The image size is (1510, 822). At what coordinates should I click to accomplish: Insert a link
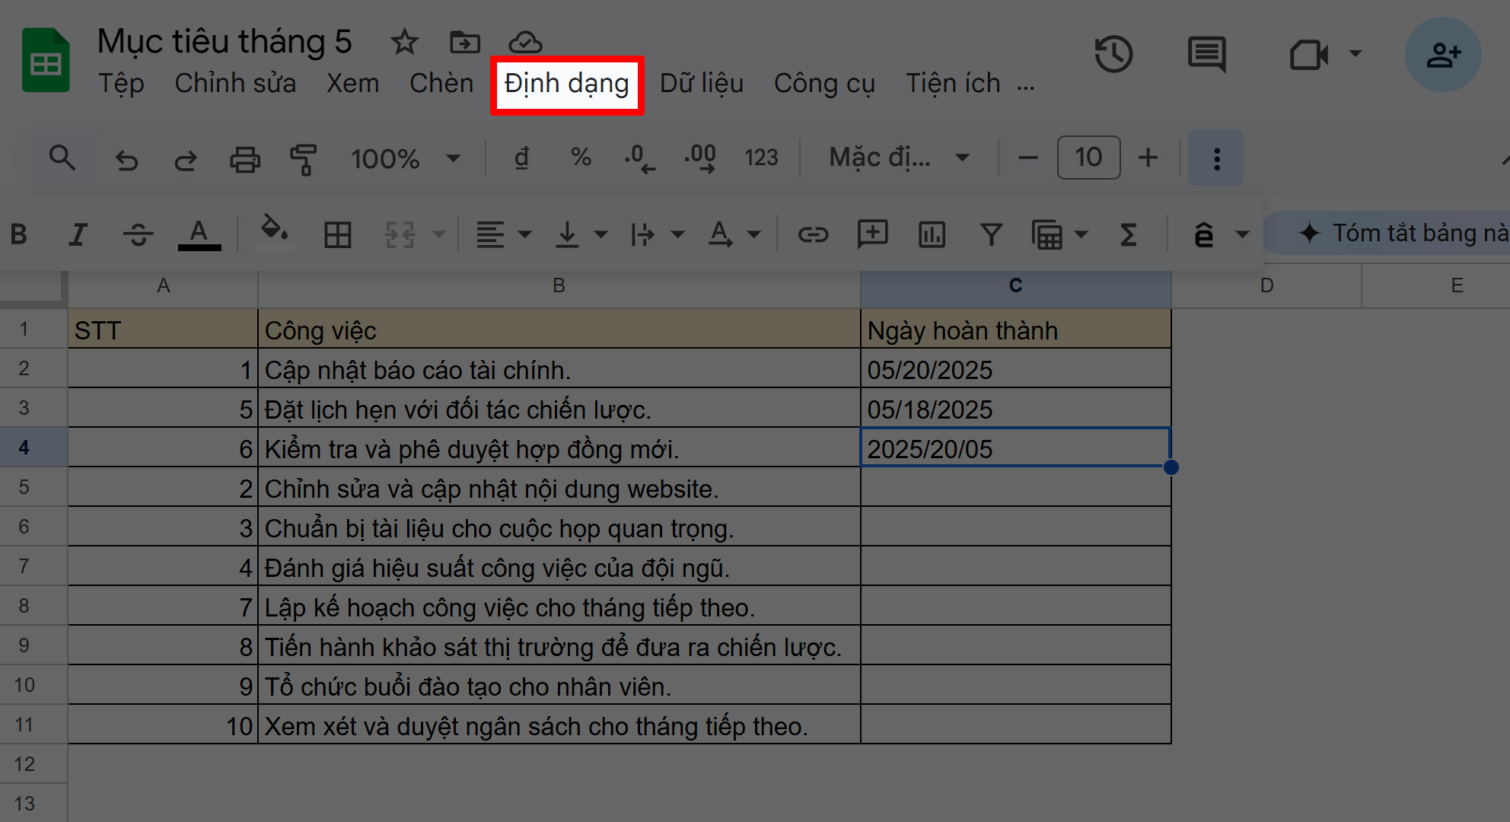coord(814,234)
